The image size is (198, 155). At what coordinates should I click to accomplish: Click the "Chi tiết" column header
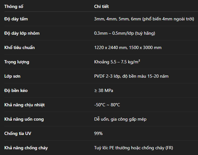(102, 6)
